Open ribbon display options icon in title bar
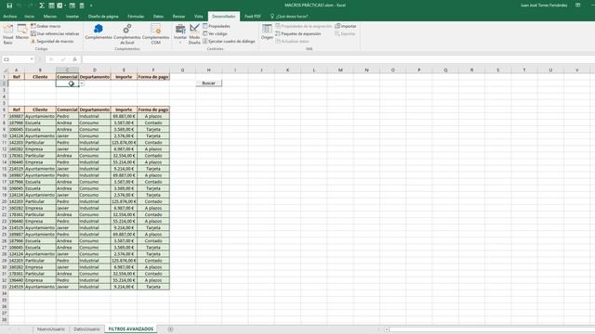The image size is (595, 334). click(x=578, y=6)
